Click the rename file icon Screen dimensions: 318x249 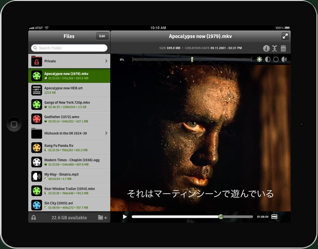click(274, 49)
